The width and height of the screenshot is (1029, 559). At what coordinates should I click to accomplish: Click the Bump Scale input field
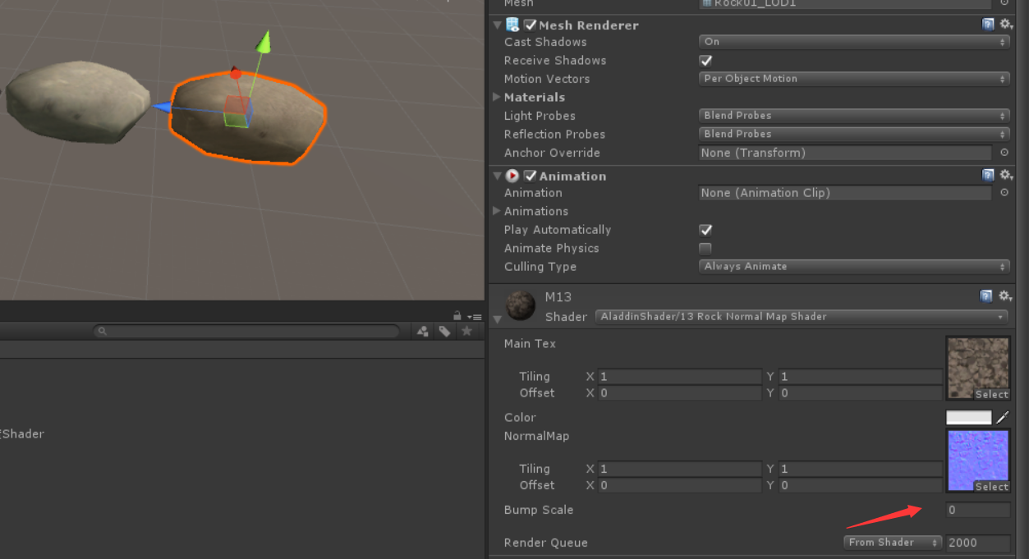click(x=977, y=509)
